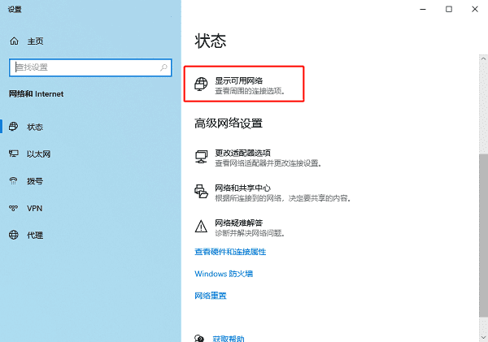The image size is (488, 342).
Task: Click the warning triangle troubleshooter icon
Action: 201,227
